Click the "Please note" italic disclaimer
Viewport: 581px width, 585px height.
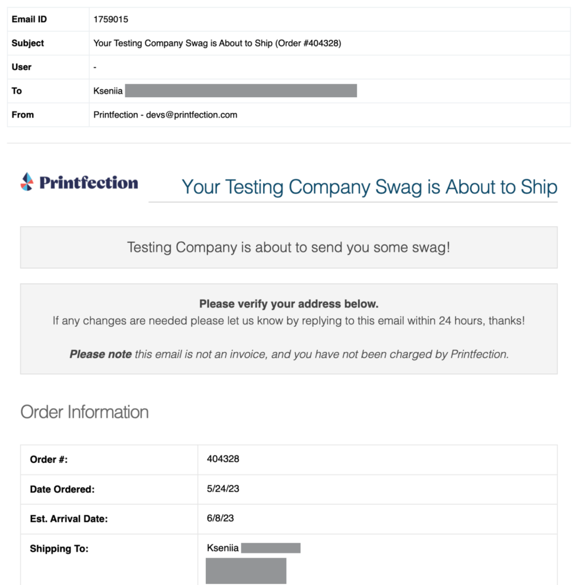289,354
